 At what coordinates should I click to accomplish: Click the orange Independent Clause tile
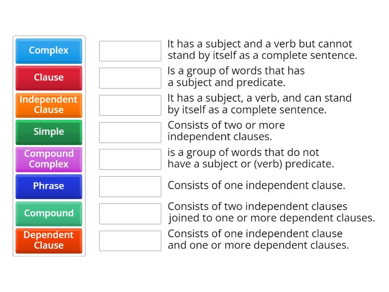(49, 105)
